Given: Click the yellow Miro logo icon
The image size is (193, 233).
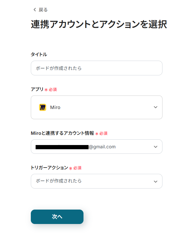Looking at the screenshot, I should [x=42, y=107].
